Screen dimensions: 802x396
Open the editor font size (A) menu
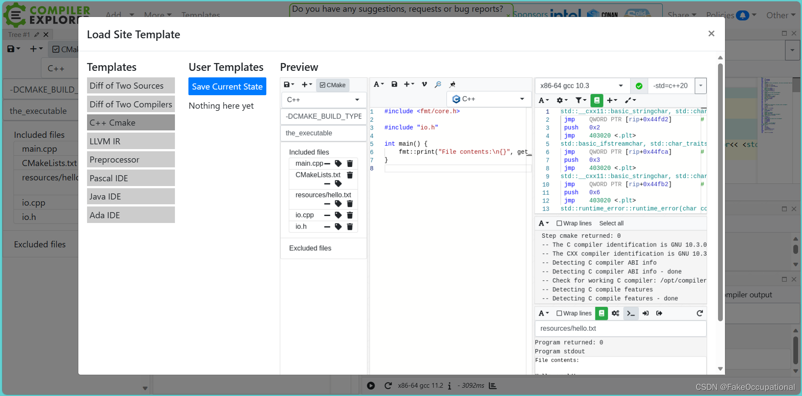(379, 84)
